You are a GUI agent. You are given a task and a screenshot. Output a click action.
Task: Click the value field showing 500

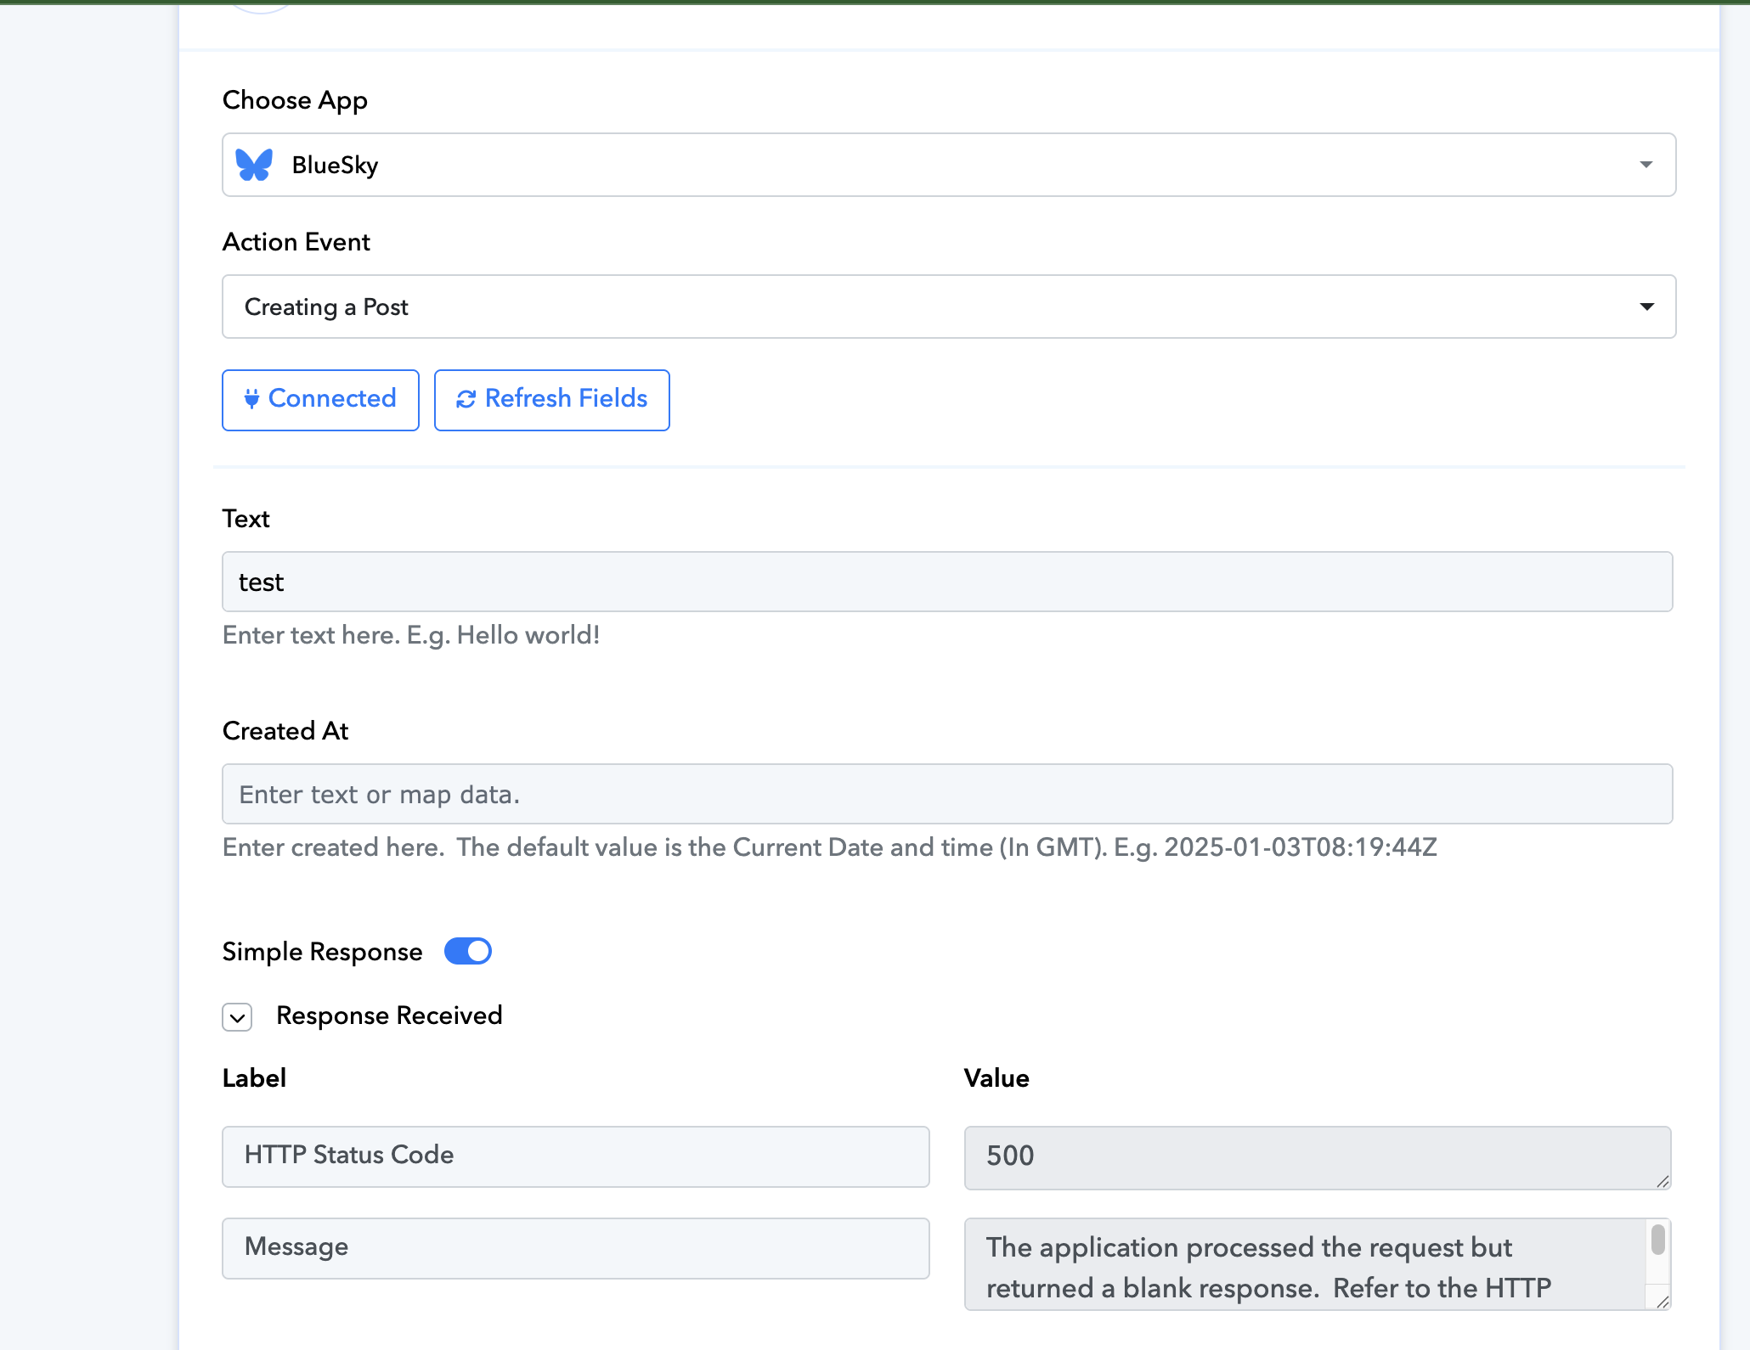1318,1158
